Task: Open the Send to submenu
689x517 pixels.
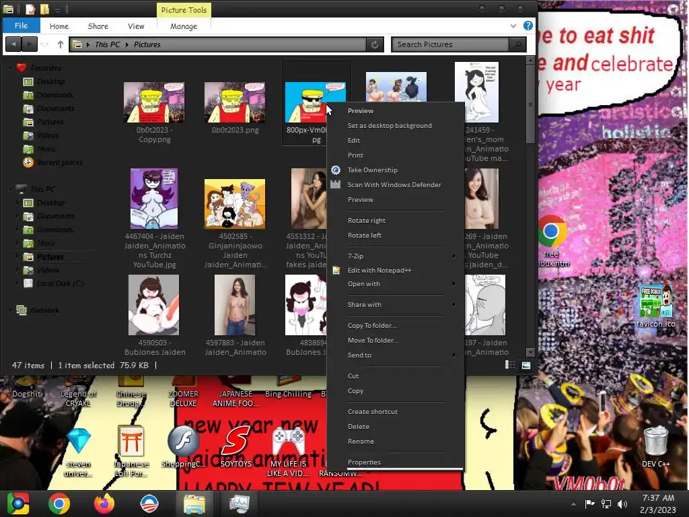Action: (396, 355)
